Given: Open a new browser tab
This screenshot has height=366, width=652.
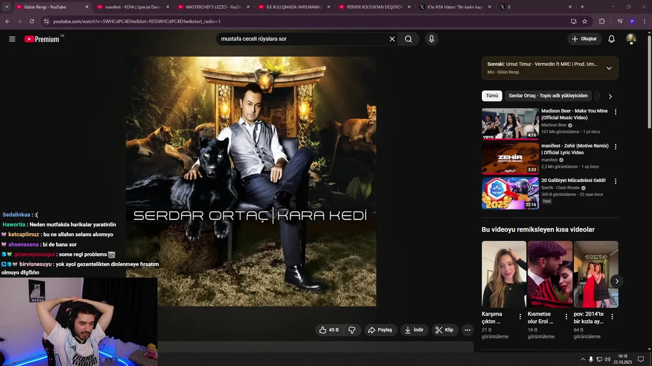Looking at the screenshot, I should [x=582, y=7].
